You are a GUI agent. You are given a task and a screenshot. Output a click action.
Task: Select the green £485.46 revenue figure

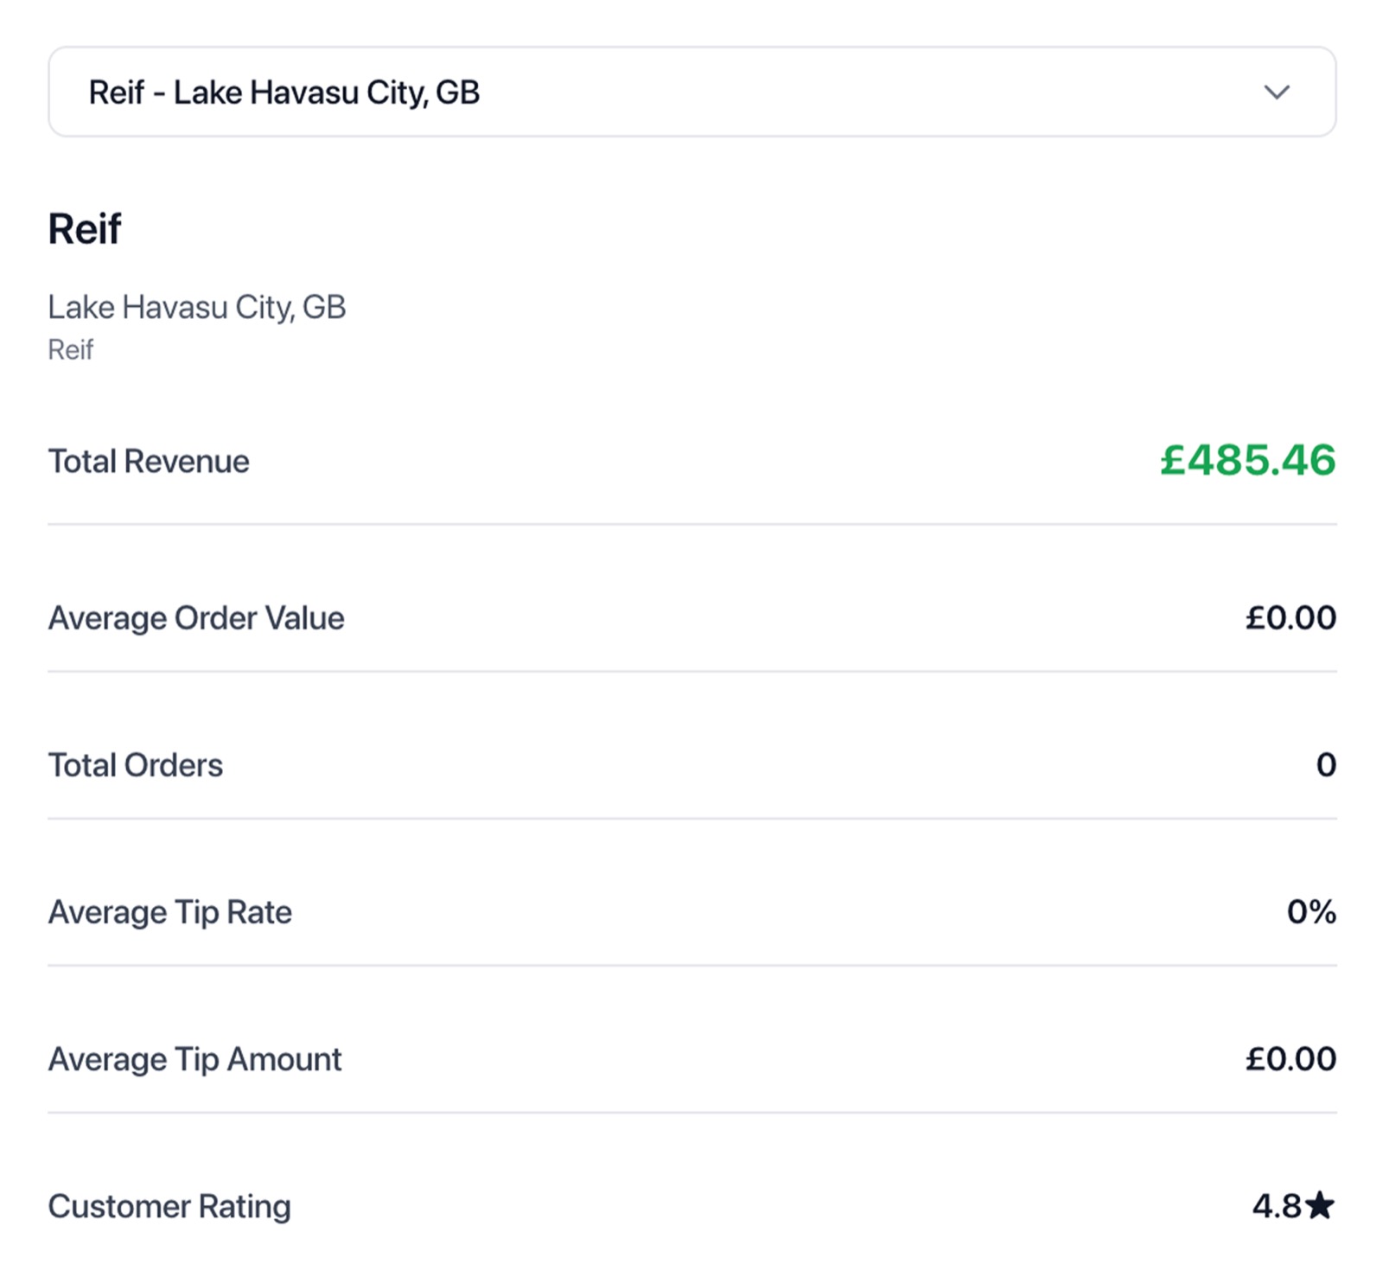pyautogui.click(x=1248, y=460)
